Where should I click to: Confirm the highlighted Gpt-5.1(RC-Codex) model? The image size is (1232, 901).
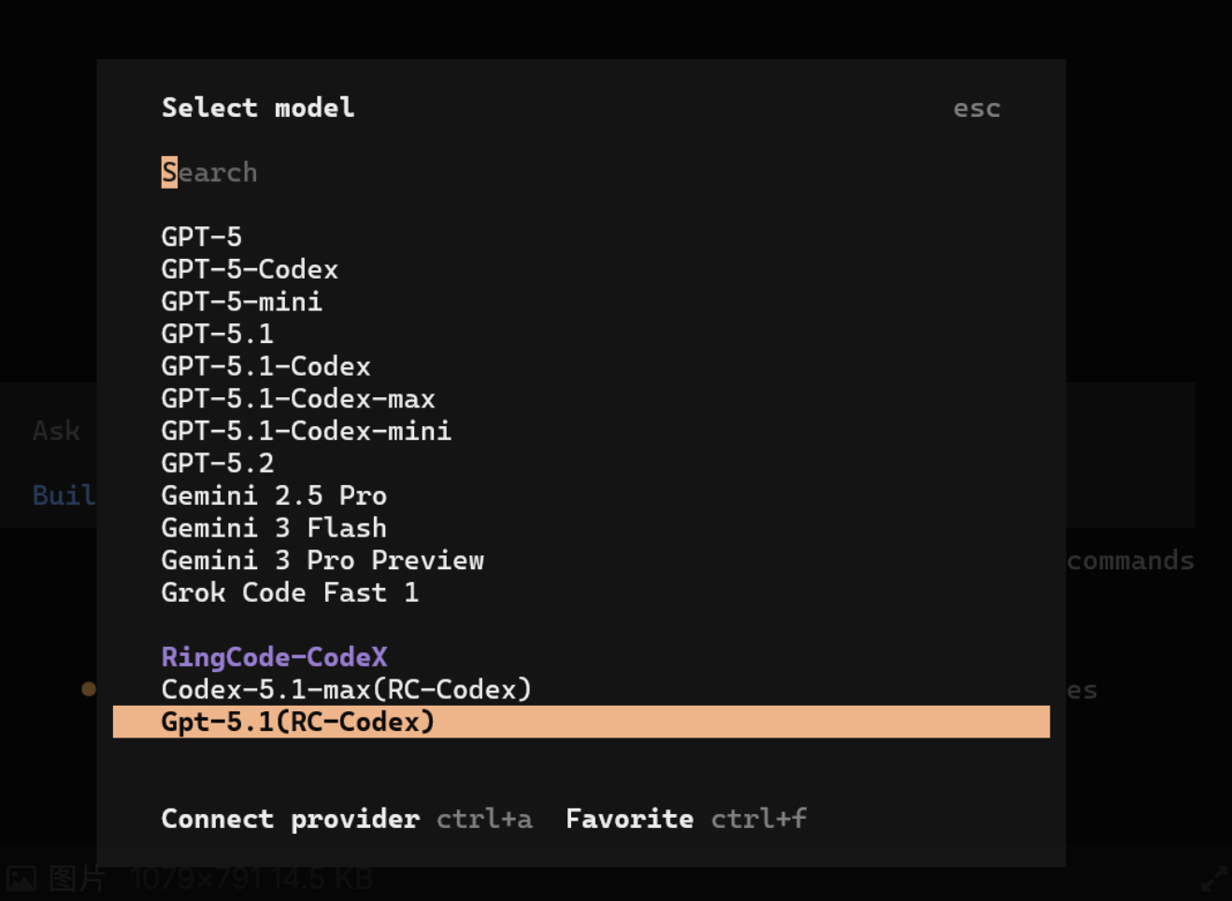297,721
